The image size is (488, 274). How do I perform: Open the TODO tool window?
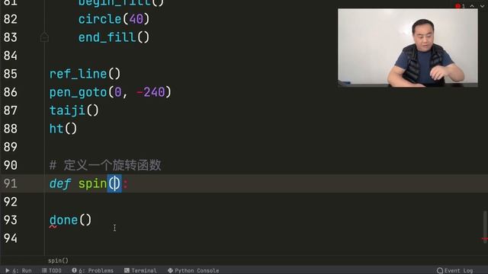click(52, 270)
